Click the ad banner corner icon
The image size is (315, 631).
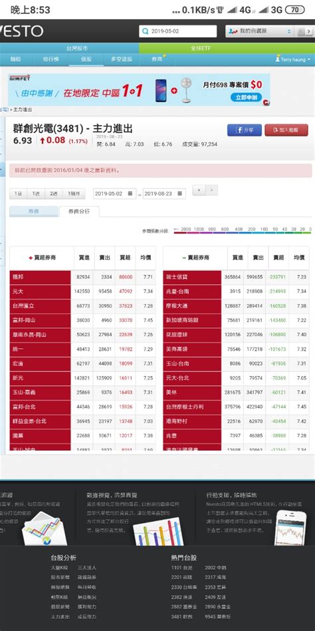tap(266, 103)
